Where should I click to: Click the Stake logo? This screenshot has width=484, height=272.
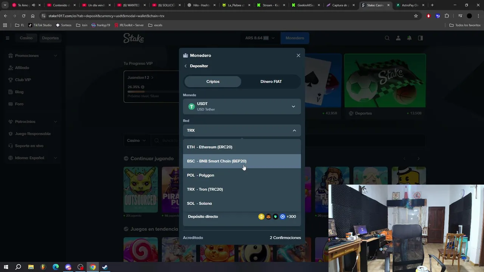point(133,38)
